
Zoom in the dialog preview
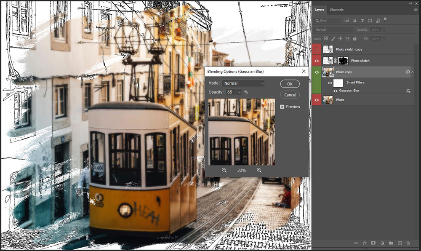click(x=259, y=170)
